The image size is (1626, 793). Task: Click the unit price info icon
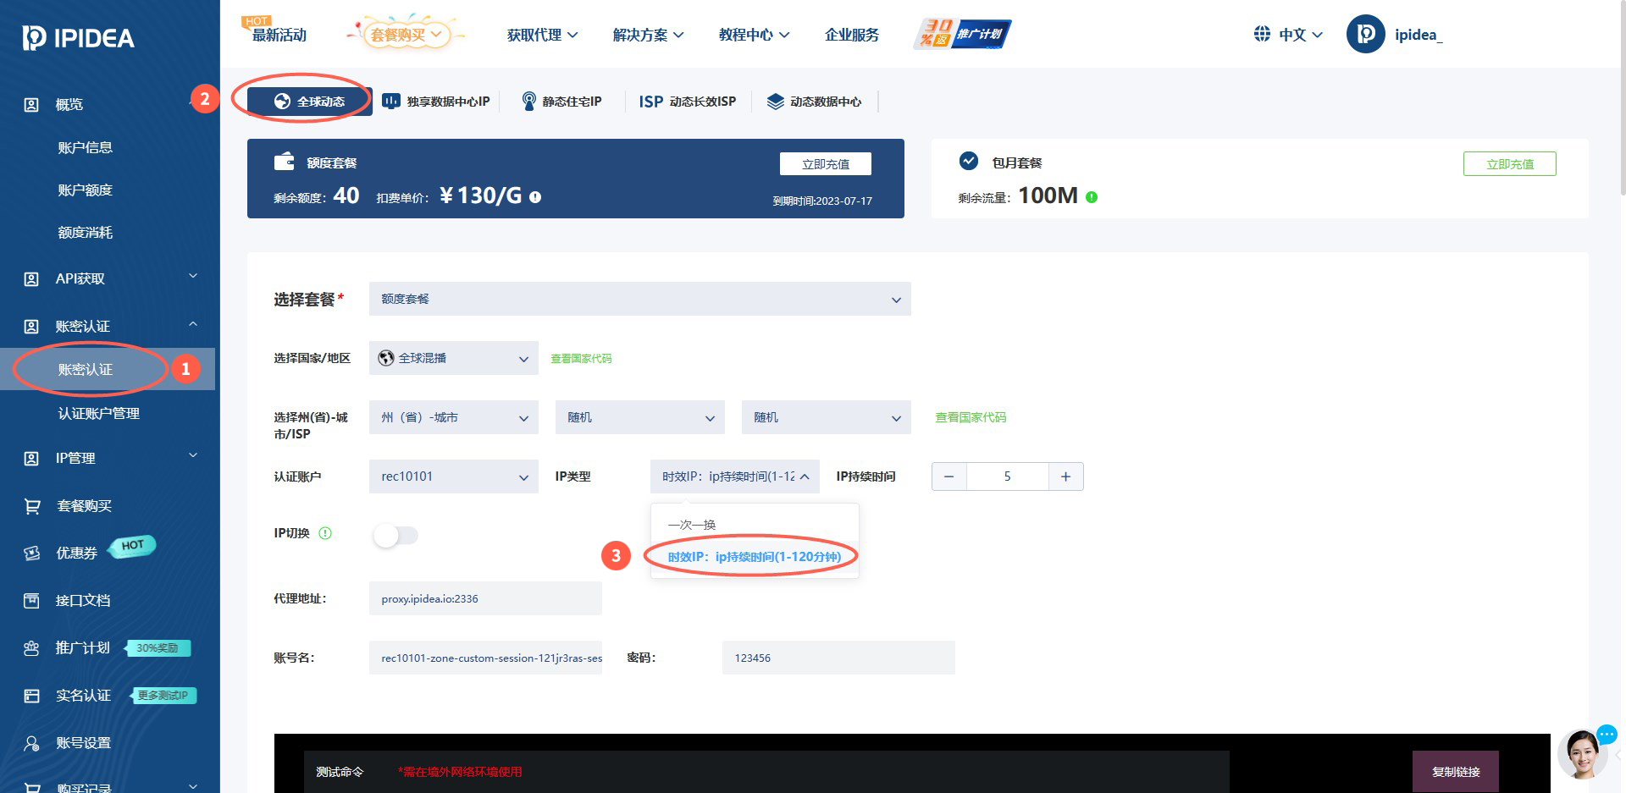(x=535, y=197)
